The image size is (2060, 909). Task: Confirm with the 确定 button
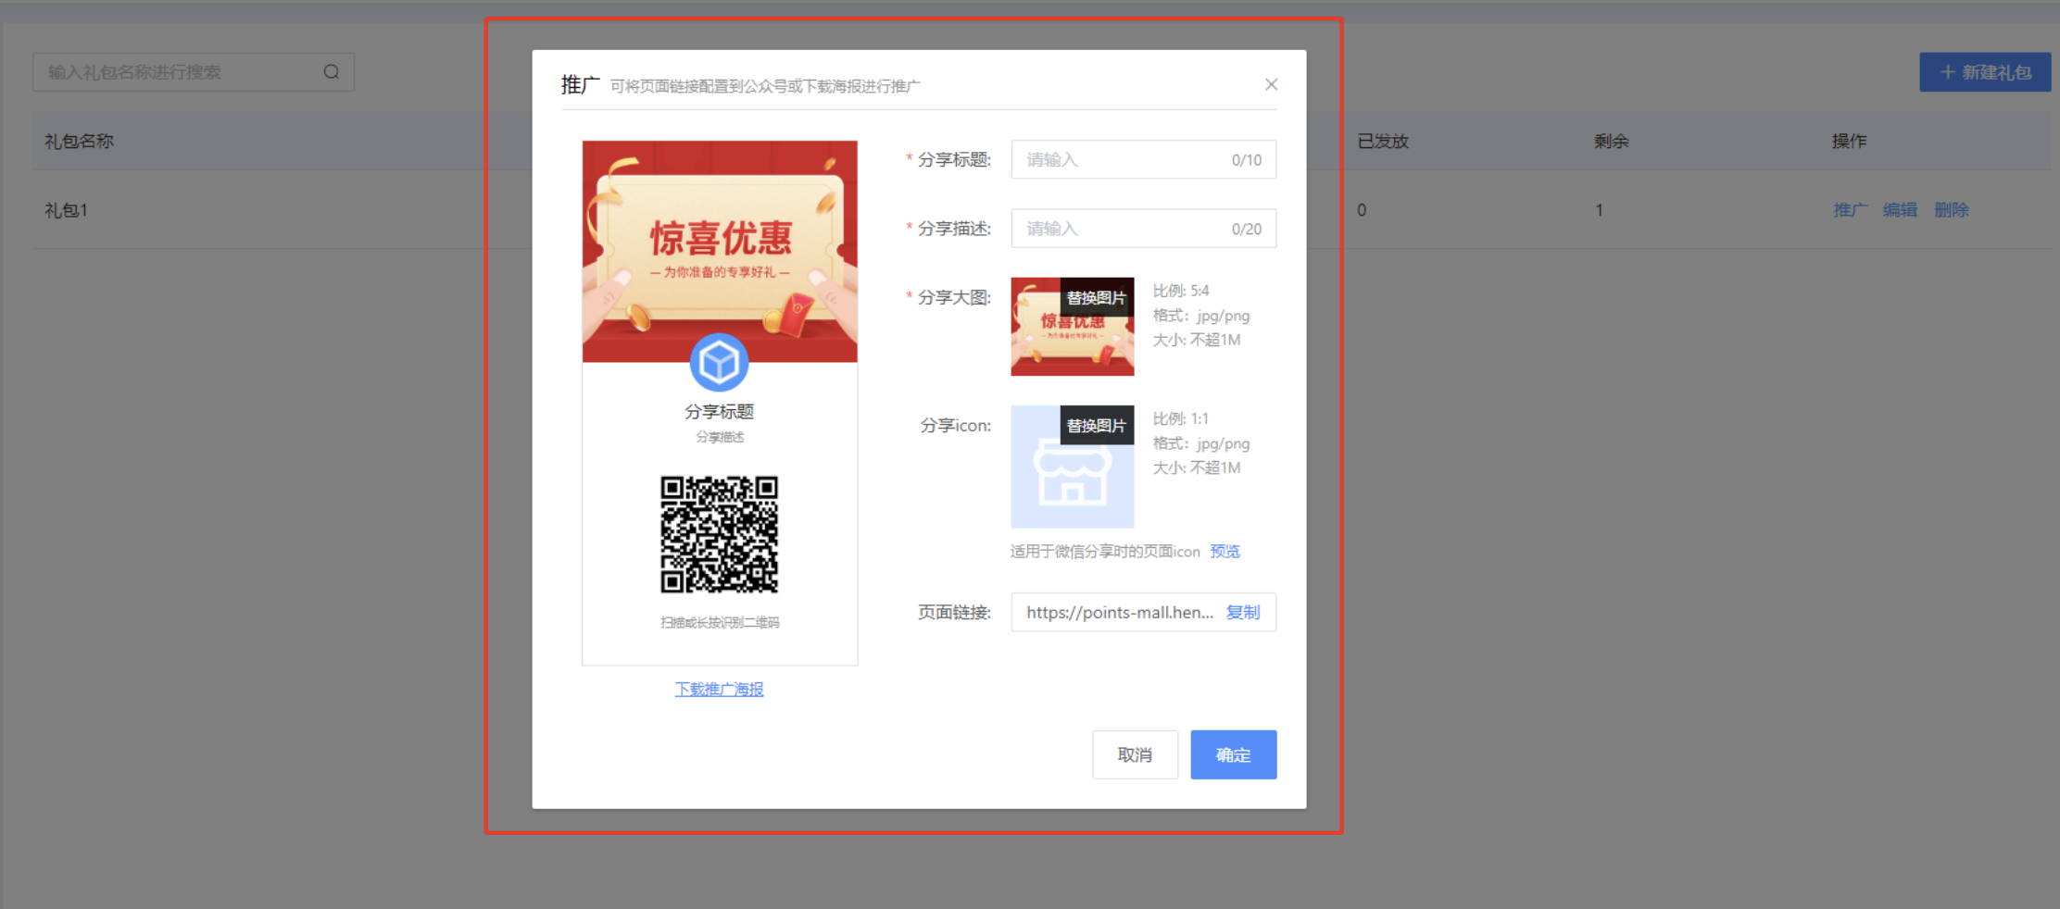(x=1233, y=755)
